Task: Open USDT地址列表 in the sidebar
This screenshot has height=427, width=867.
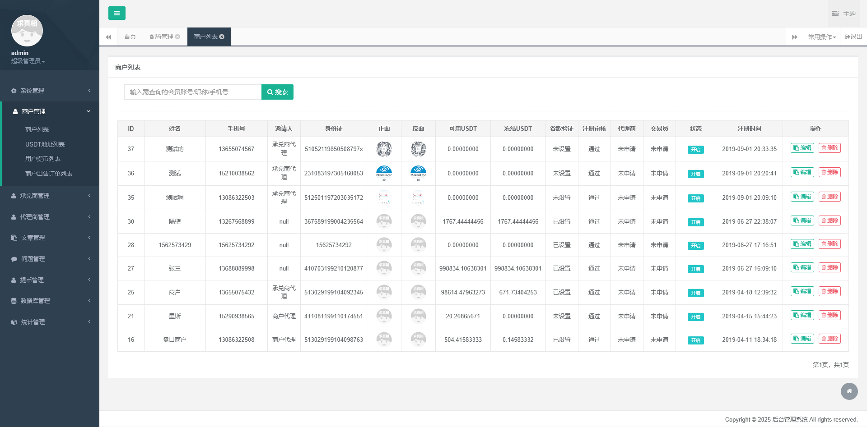Action: pyautogui.click(x=45, y=144)
